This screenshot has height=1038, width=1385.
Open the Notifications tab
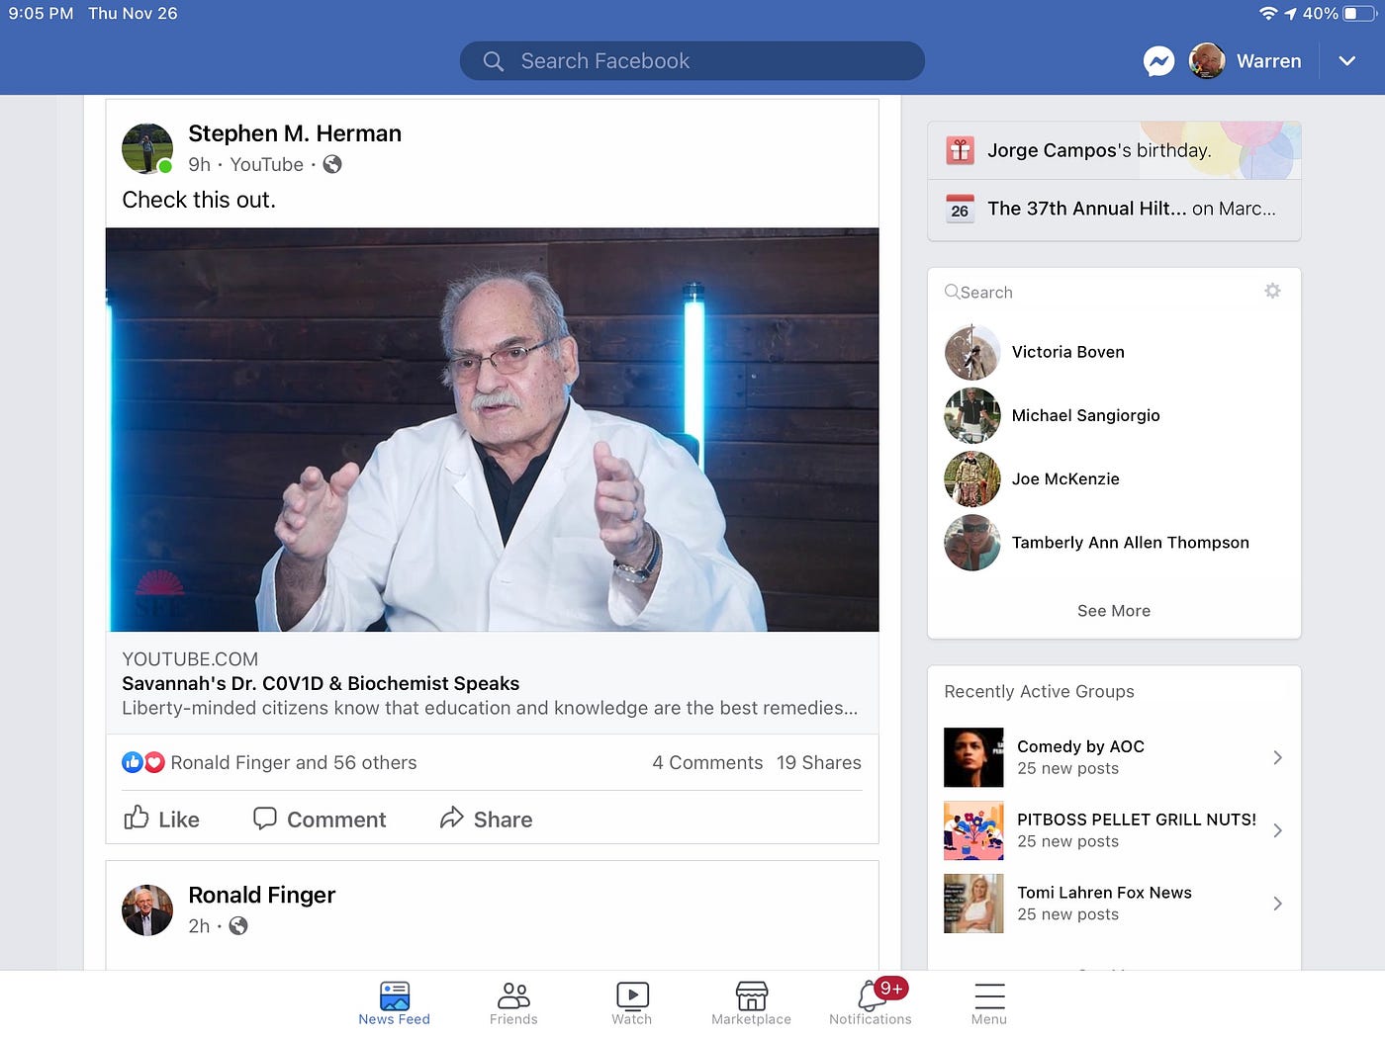click(x=871, y=1003)
